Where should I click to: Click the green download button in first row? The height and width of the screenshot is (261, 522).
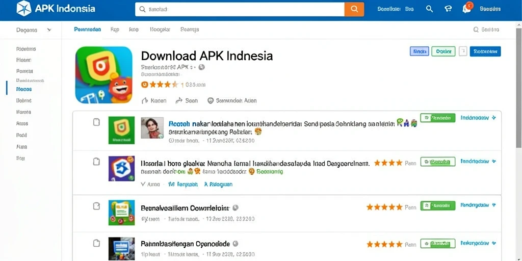pos(438,118)
